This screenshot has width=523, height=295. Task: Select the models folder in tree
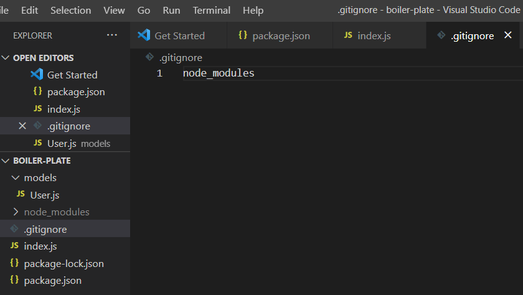tap(65, 177)
